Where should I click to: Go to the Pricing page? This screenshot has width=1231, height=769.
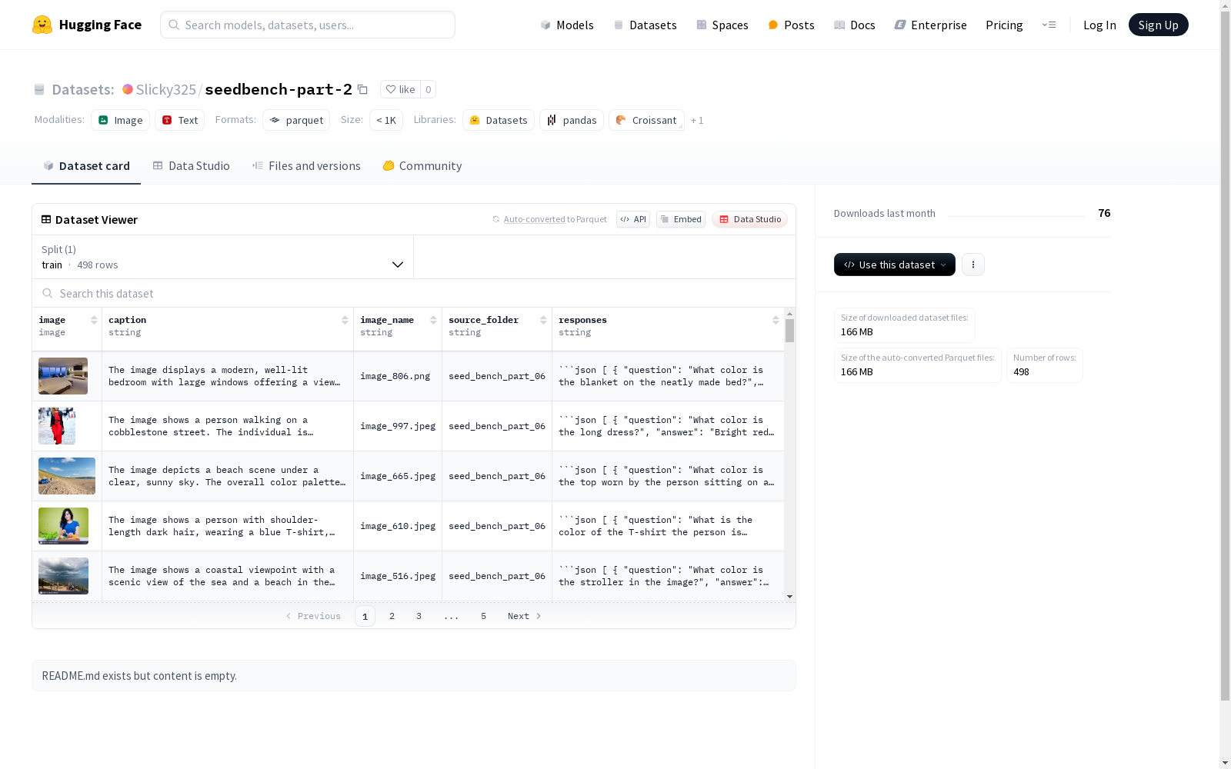pyautogui.click(x=1004, y=25)
